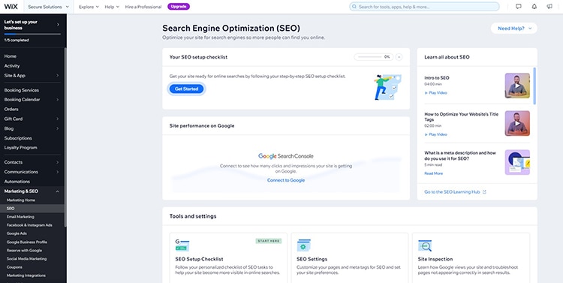Go to Home in sidebar
Viewport: 563px width, 283px height.
[10, 56]
